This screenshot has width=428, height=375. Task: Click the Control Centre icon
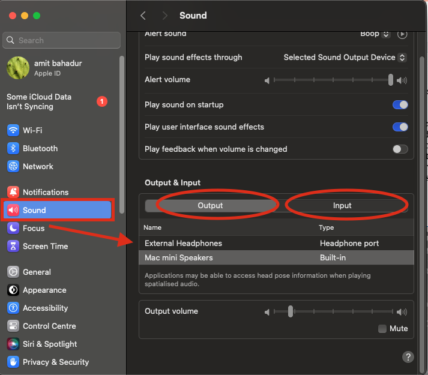[x=13, y=326]
